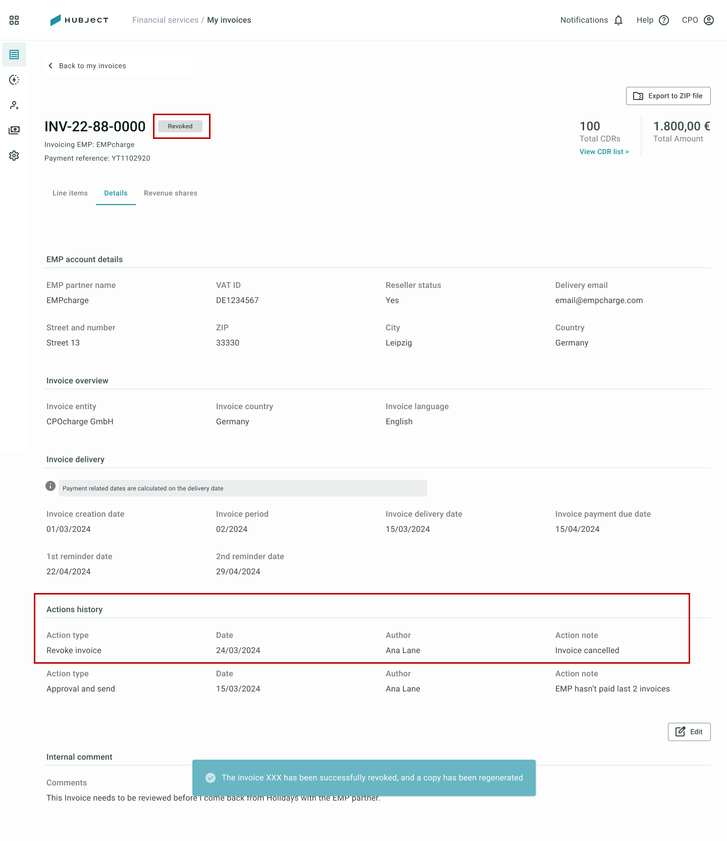
Task: Open the payments money sidebar icon
Action: coord(14,130)
